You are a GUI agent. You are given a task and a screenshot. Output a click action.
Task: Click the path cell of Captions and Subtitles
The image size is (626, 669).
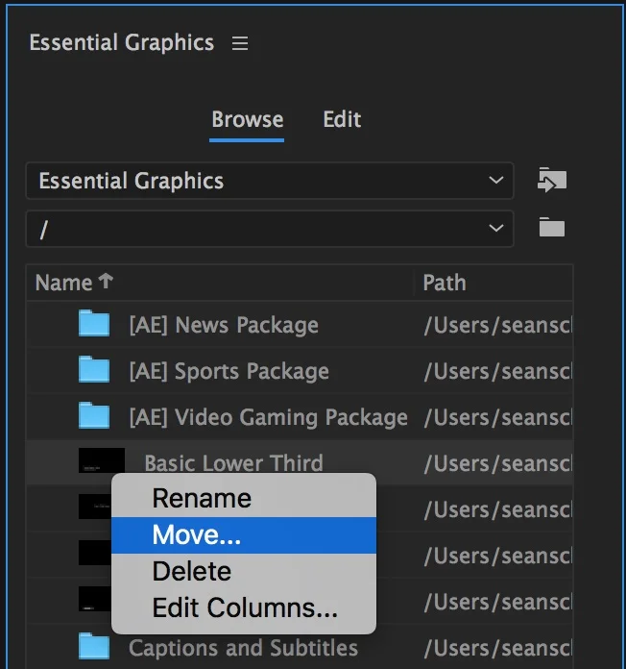(x=497, y=648)
